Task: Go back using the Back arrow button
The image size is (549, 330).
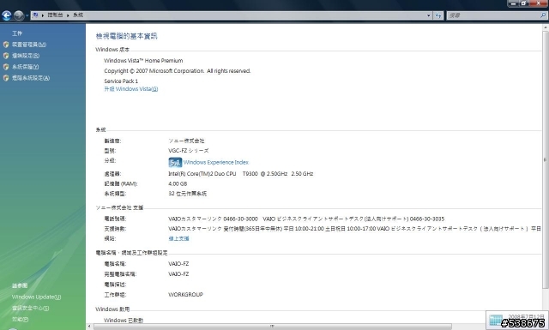Action: click(x=6, y=15)
